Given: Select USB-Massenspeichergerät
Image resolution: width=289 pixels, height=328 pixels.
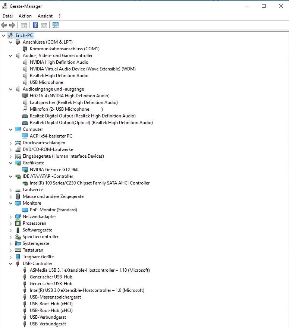Looking at the screenshot, I should (x=55, y=297).
